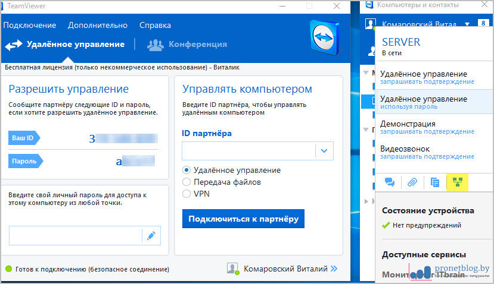Collapse the first contacts group triangle

366,72
